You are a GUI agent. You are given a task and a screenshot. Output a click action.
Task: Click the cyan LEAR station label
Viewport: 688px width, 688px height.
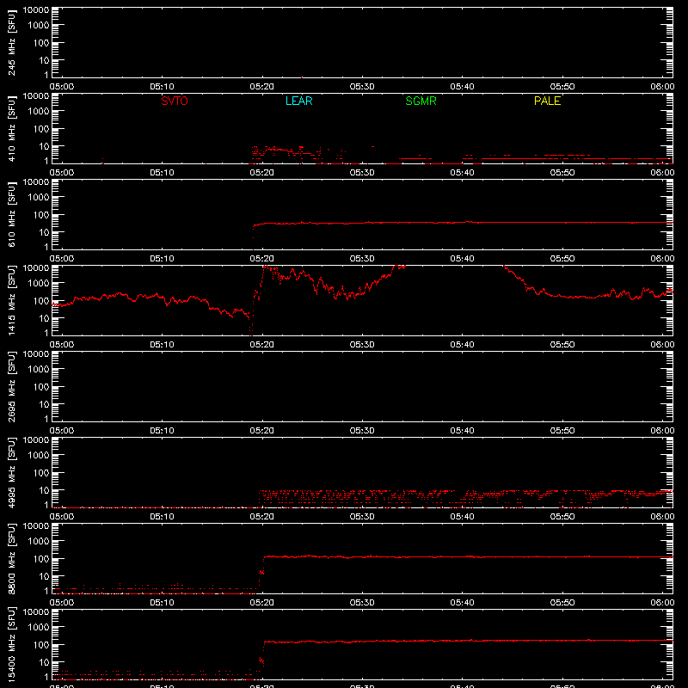point(298,101)
